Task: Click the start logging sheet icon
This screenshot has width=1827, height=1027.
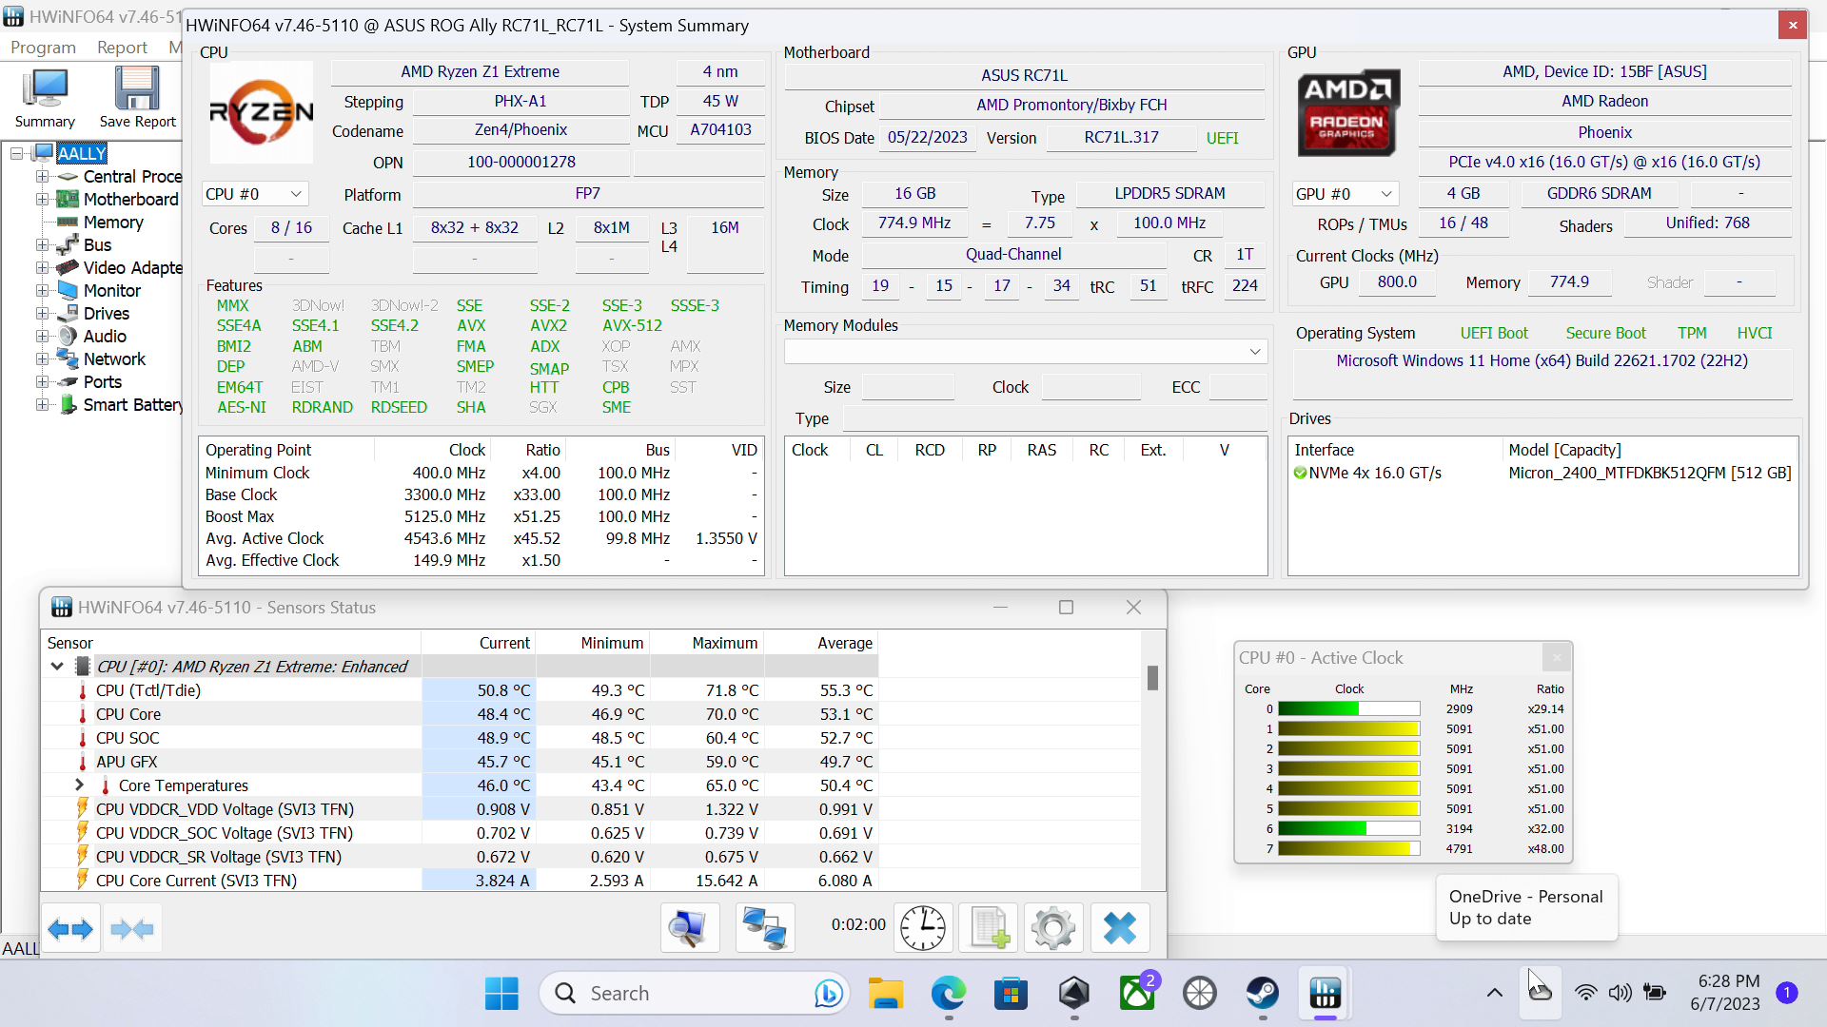Action: [x=989, y=928]
